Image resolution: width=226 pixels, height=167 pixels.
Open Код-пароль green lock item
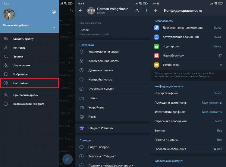(188, 46)
